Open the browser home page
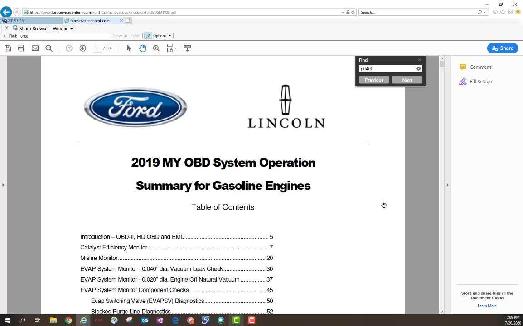 (495, 12)
